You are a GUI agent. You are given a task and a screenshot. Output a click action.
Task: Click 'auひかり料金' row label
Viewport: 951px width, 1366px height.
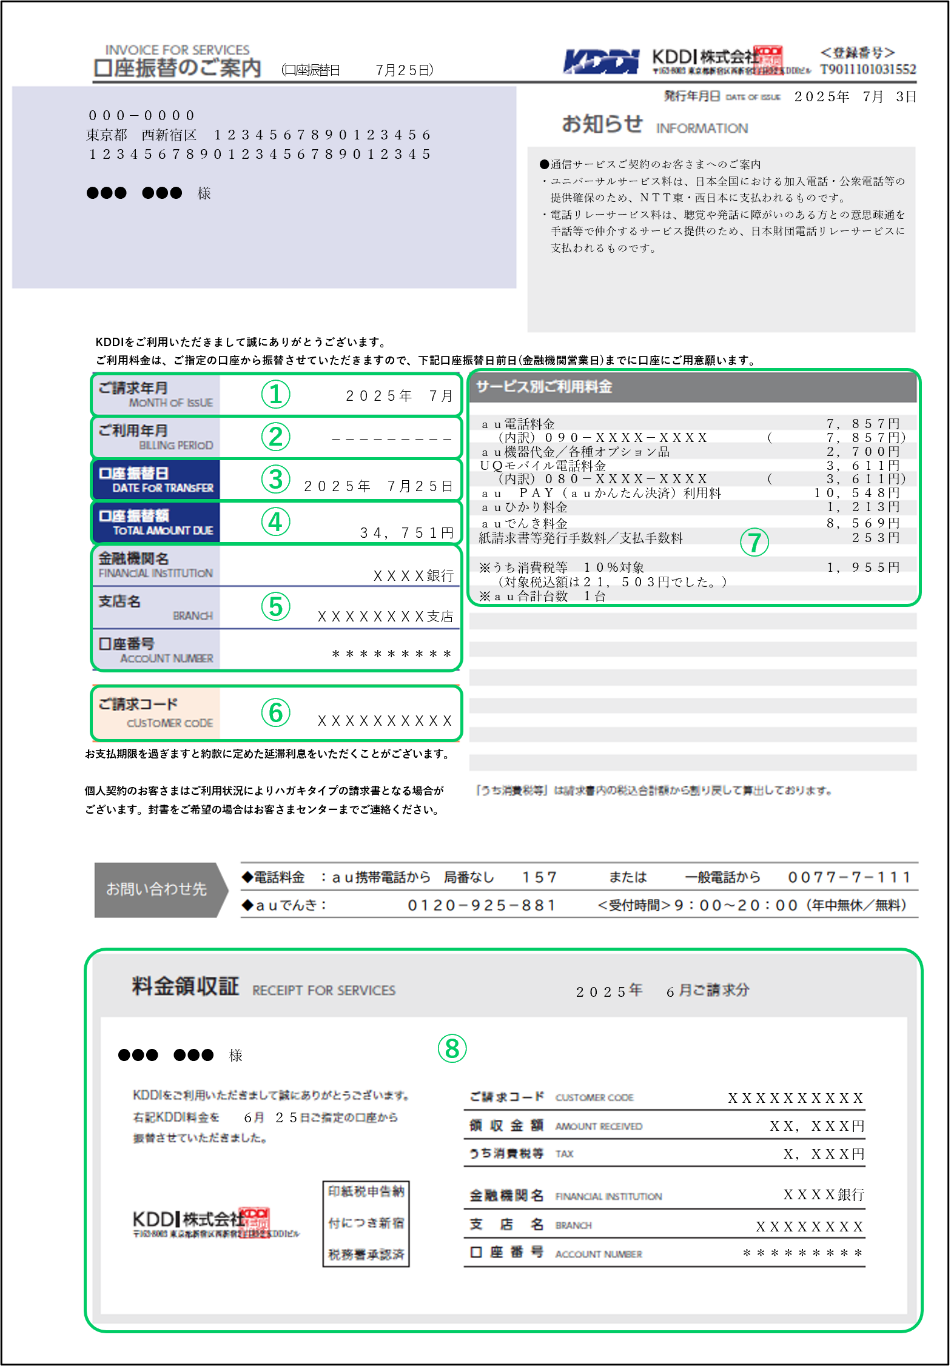[525, 507]
